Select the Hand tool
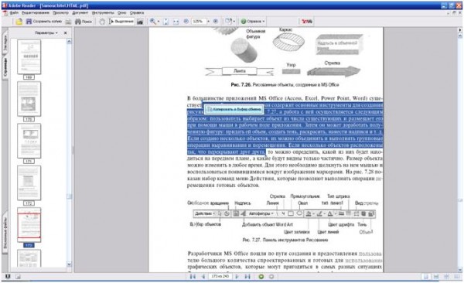This screenshot has width=464, height=283. point(102,22)
